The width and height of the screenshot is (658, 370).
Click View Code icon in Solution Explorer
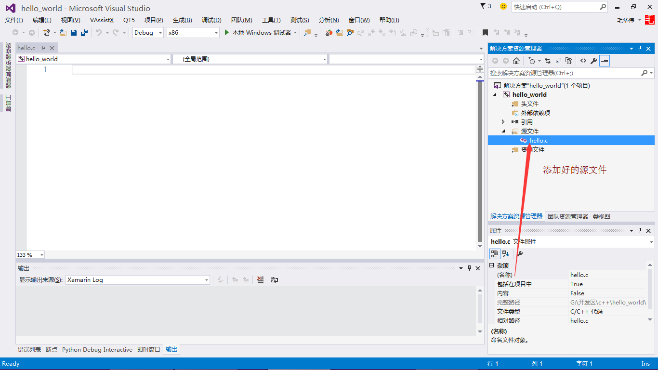tap(583, 61)
